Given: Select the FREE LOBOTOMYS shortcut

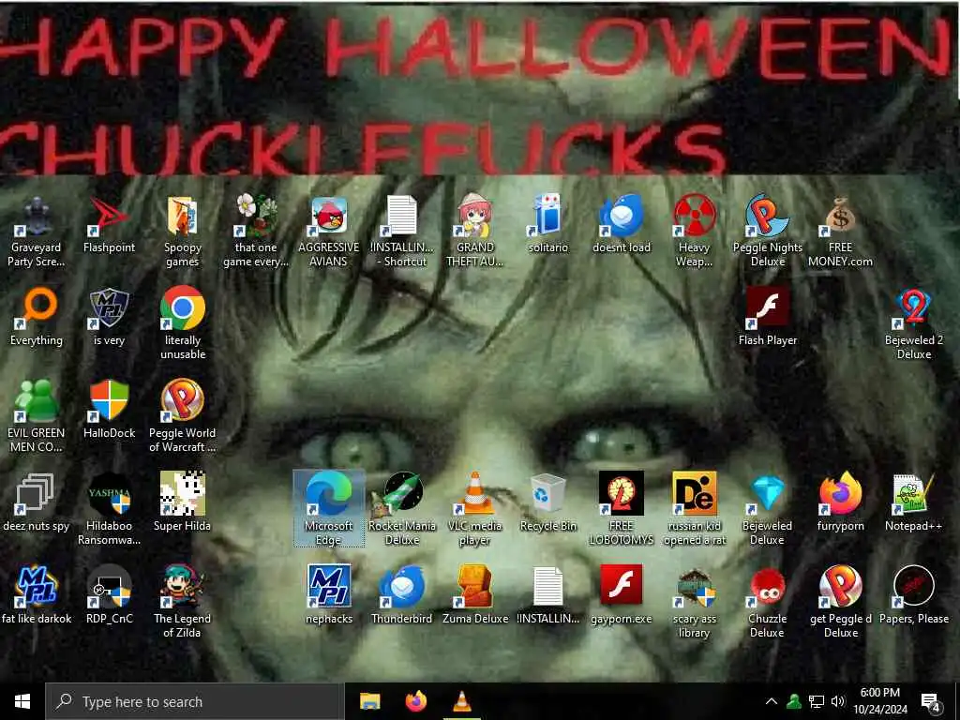Looking at the screenshot, I should 622,509.
